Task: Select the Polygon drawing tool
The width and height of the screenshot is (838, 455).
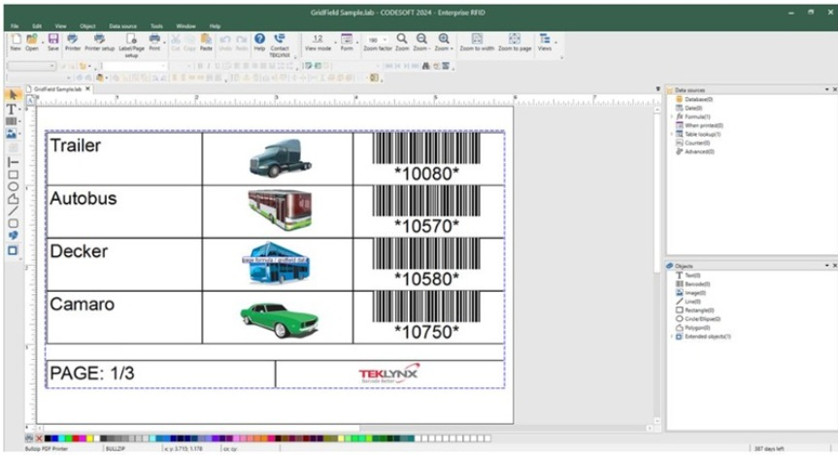Action: pyautogui.click(x=13, y=199)
